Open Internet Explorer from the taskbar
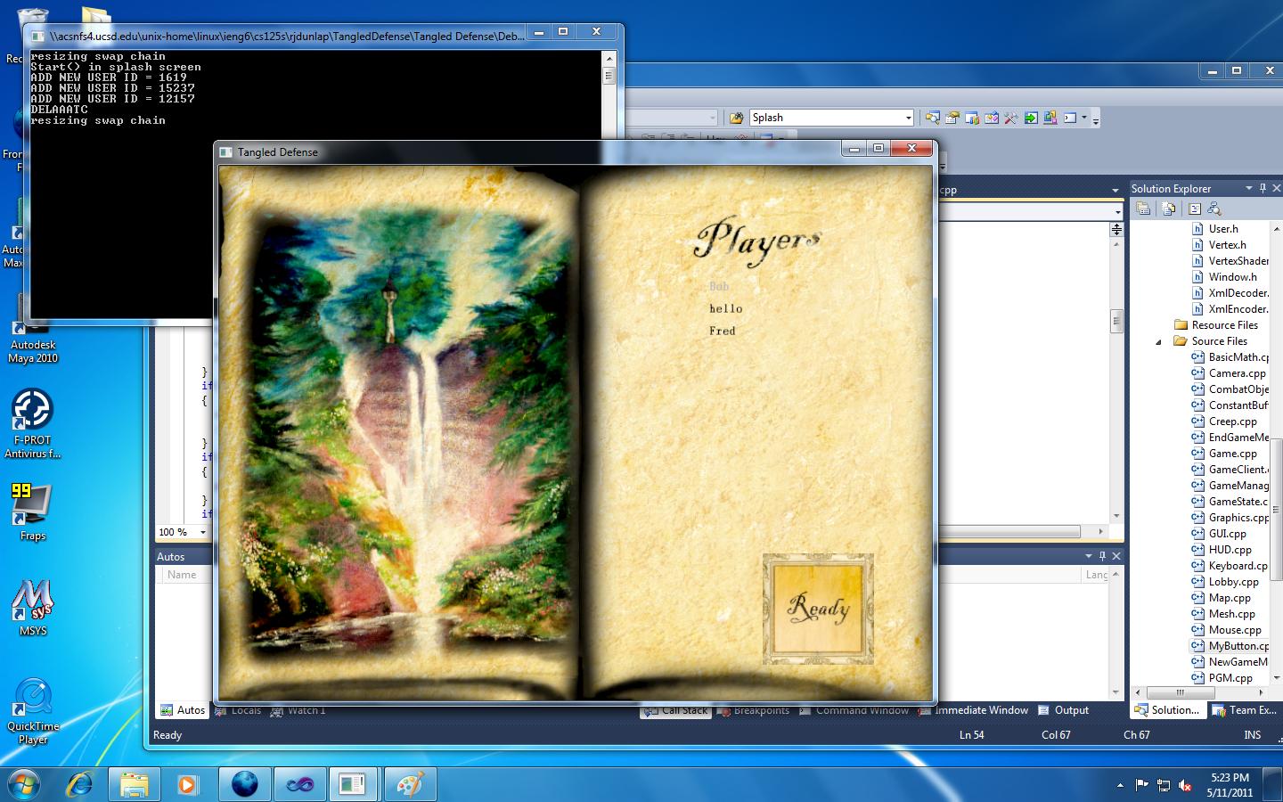This screenshot has height=802, width=1283. pos(80,784)
